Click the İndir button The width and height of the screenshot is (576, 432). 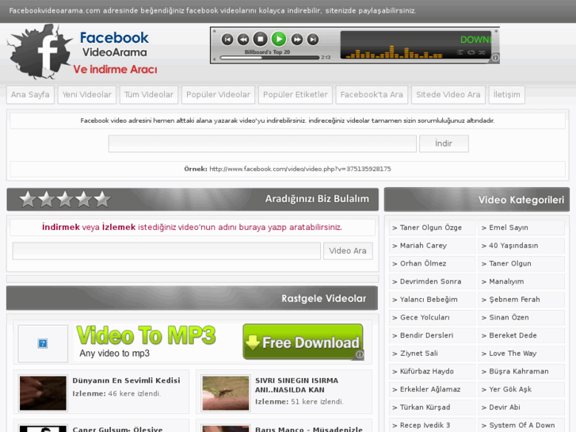coord(444,143)
